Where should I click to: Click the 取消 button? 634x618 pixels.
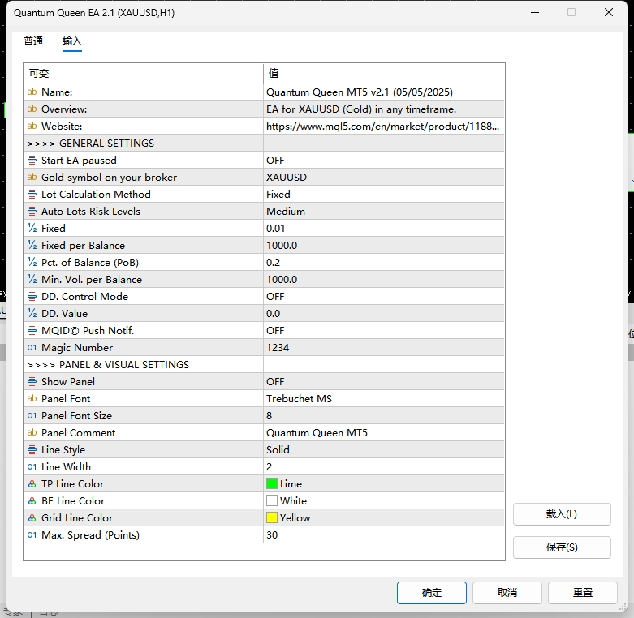coord(507,593)
